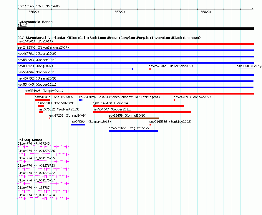The width and height of the screenshot is (262, 215).
Task: Click the dgv1096n100 (Coe2014) red bar
Action: [138, 106]
